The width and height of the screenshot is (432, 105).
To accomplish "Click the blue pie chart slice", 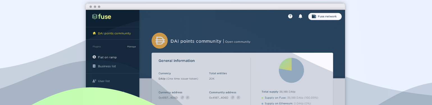I will 293,74.
